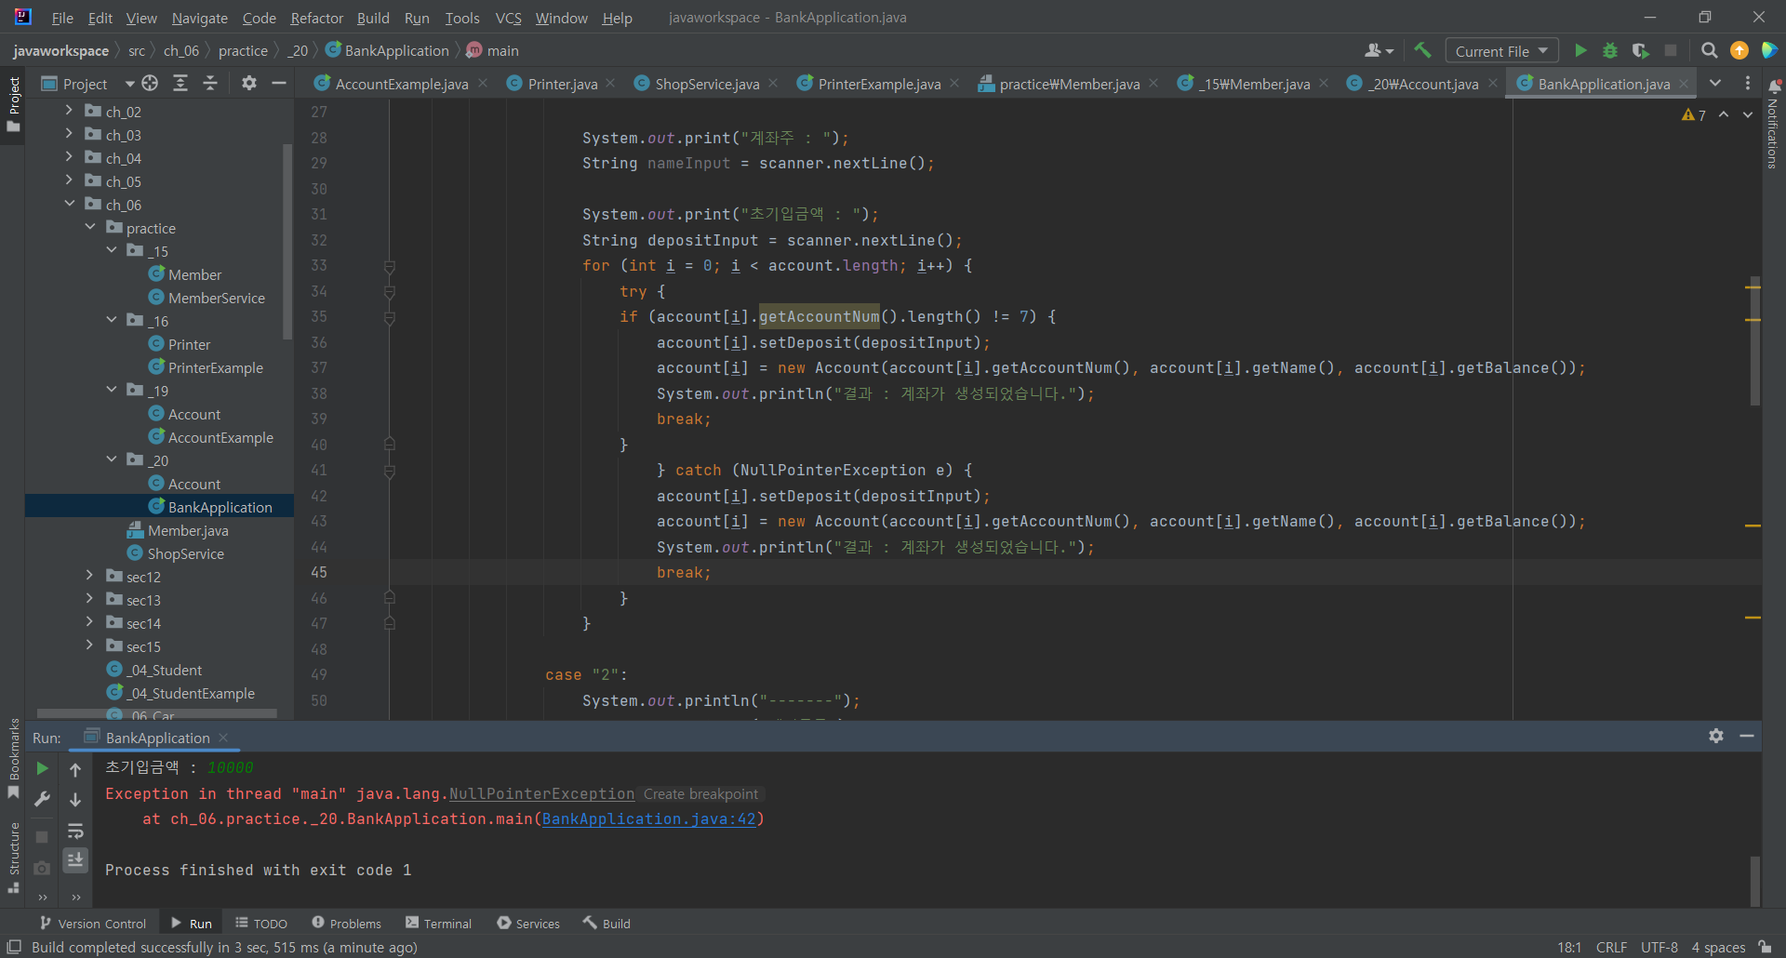Click NullPointerException link in console
Viewport: 1786px width, 958px height.
tap(541, 794)
